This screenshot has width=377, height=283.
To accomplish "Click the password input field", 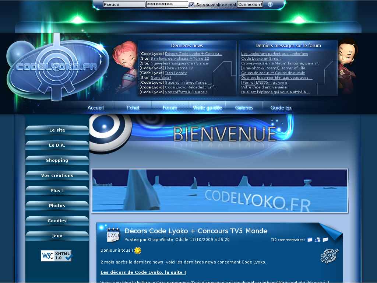I will [x=167, y=4].
